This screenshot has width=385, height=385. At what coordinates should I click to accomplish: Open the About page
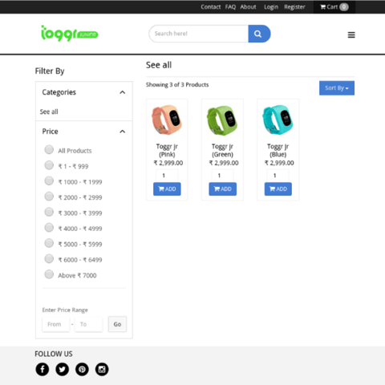(248, 7)
